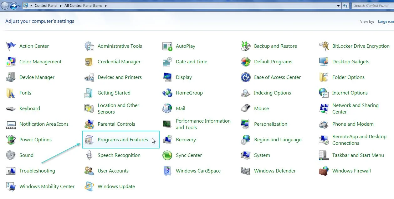The width and height of the screenshot is (394, 199).
Task: Open Location and Other Sensors link
Action: 118,109
